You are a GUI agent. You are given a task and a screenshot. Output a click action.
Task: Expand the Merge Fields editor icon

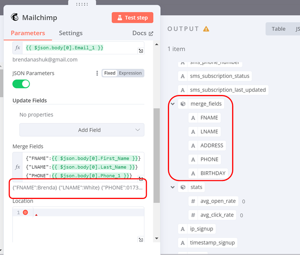(x=141, y=178)
